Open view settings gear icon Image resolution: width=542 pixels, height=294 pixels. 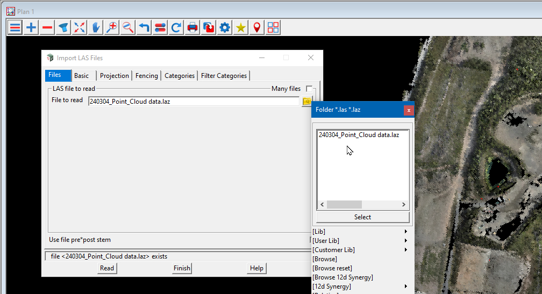pyautogui.click(x=225, y=27)
